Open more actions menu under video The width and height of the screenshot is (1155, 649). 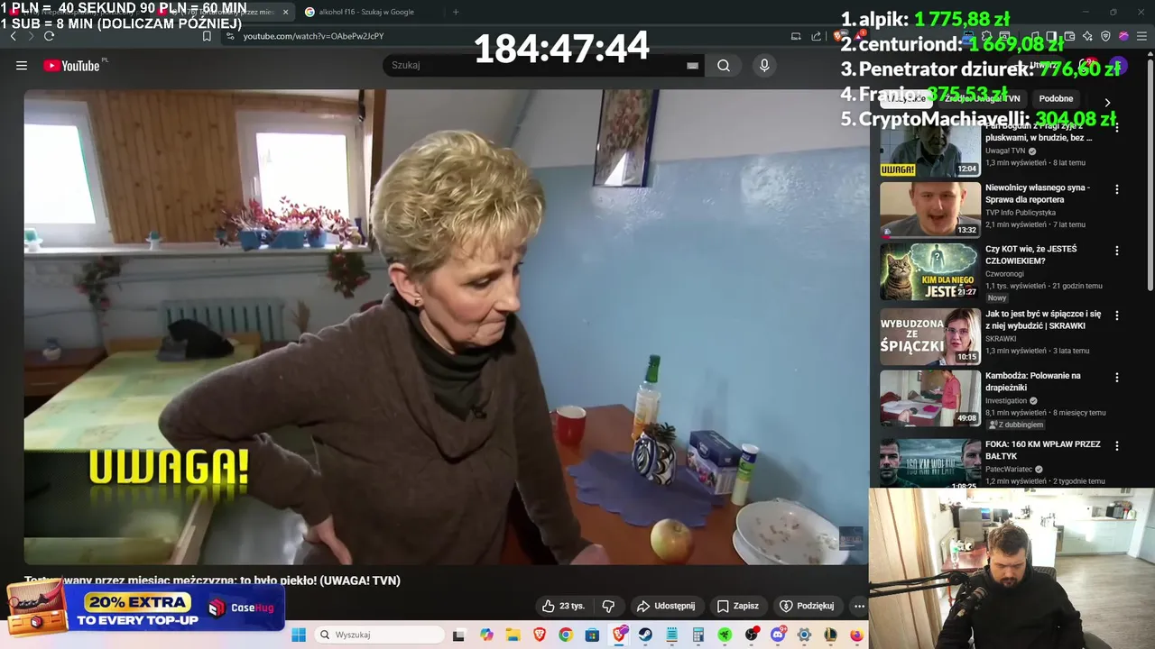pyautogui.click(x=859, y=606)
